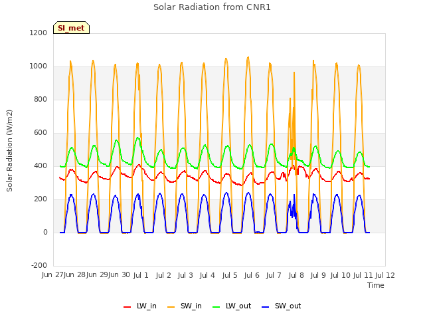The width and height of the screenshot is (425, 319).
Task: Click the 1200 y-axis tick label
Action: tap(39, 33)
